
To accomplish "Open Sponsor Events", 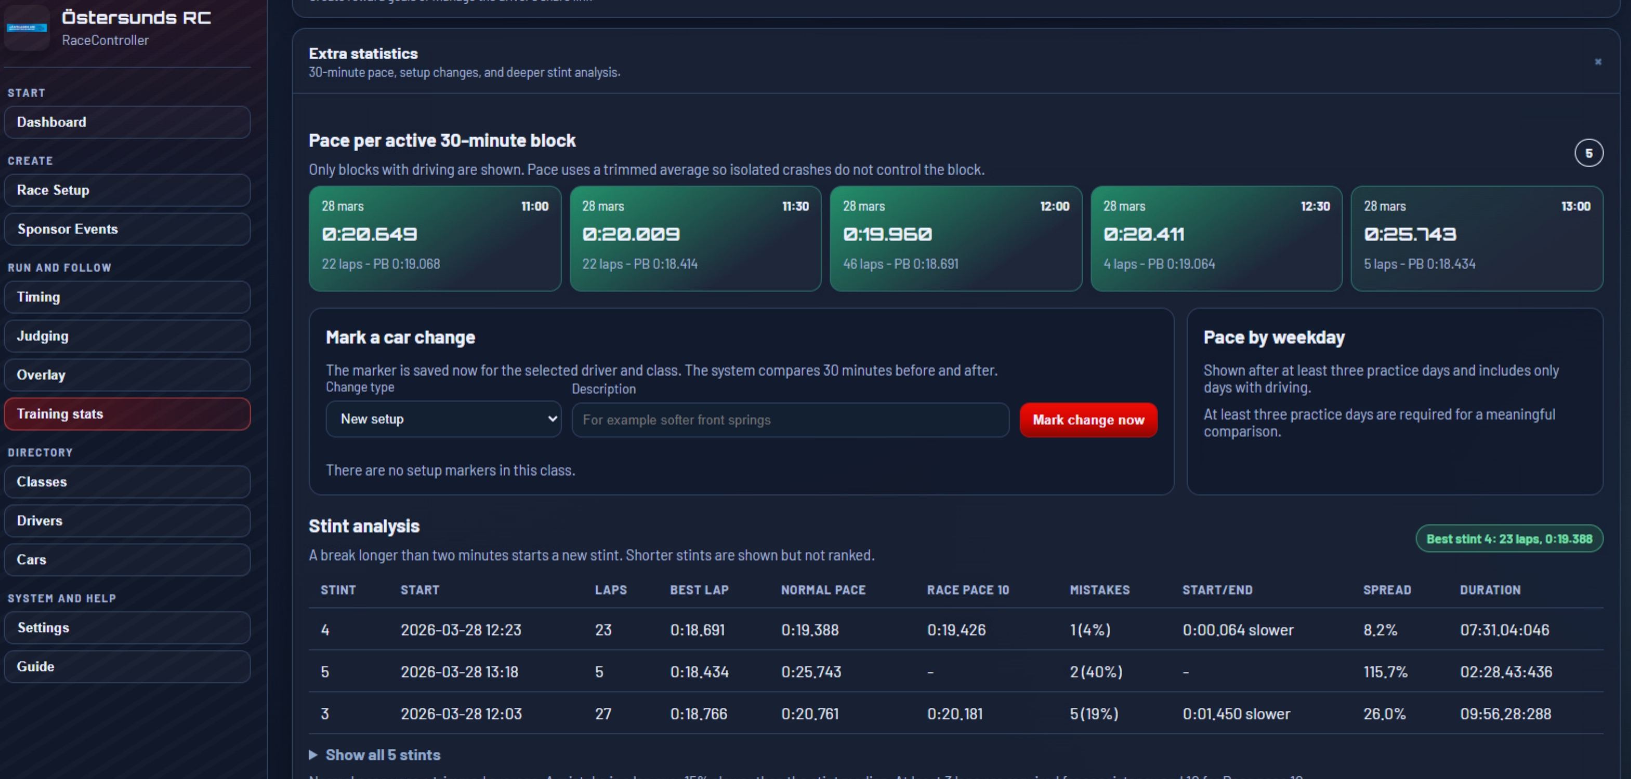I will 127,229.
